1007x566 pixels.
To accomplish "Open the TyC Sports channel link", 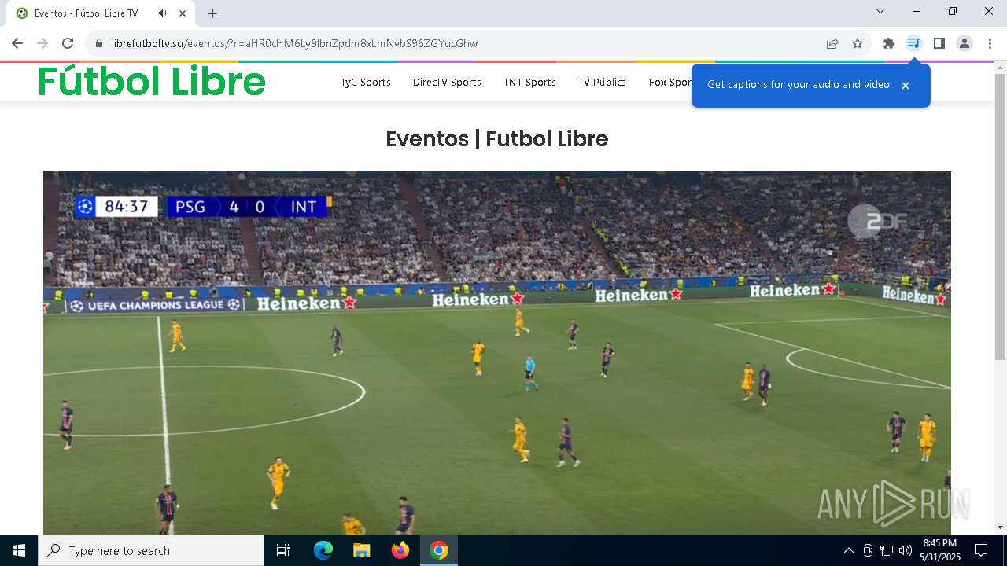I will pyautogui.click(x=365, y=82).
